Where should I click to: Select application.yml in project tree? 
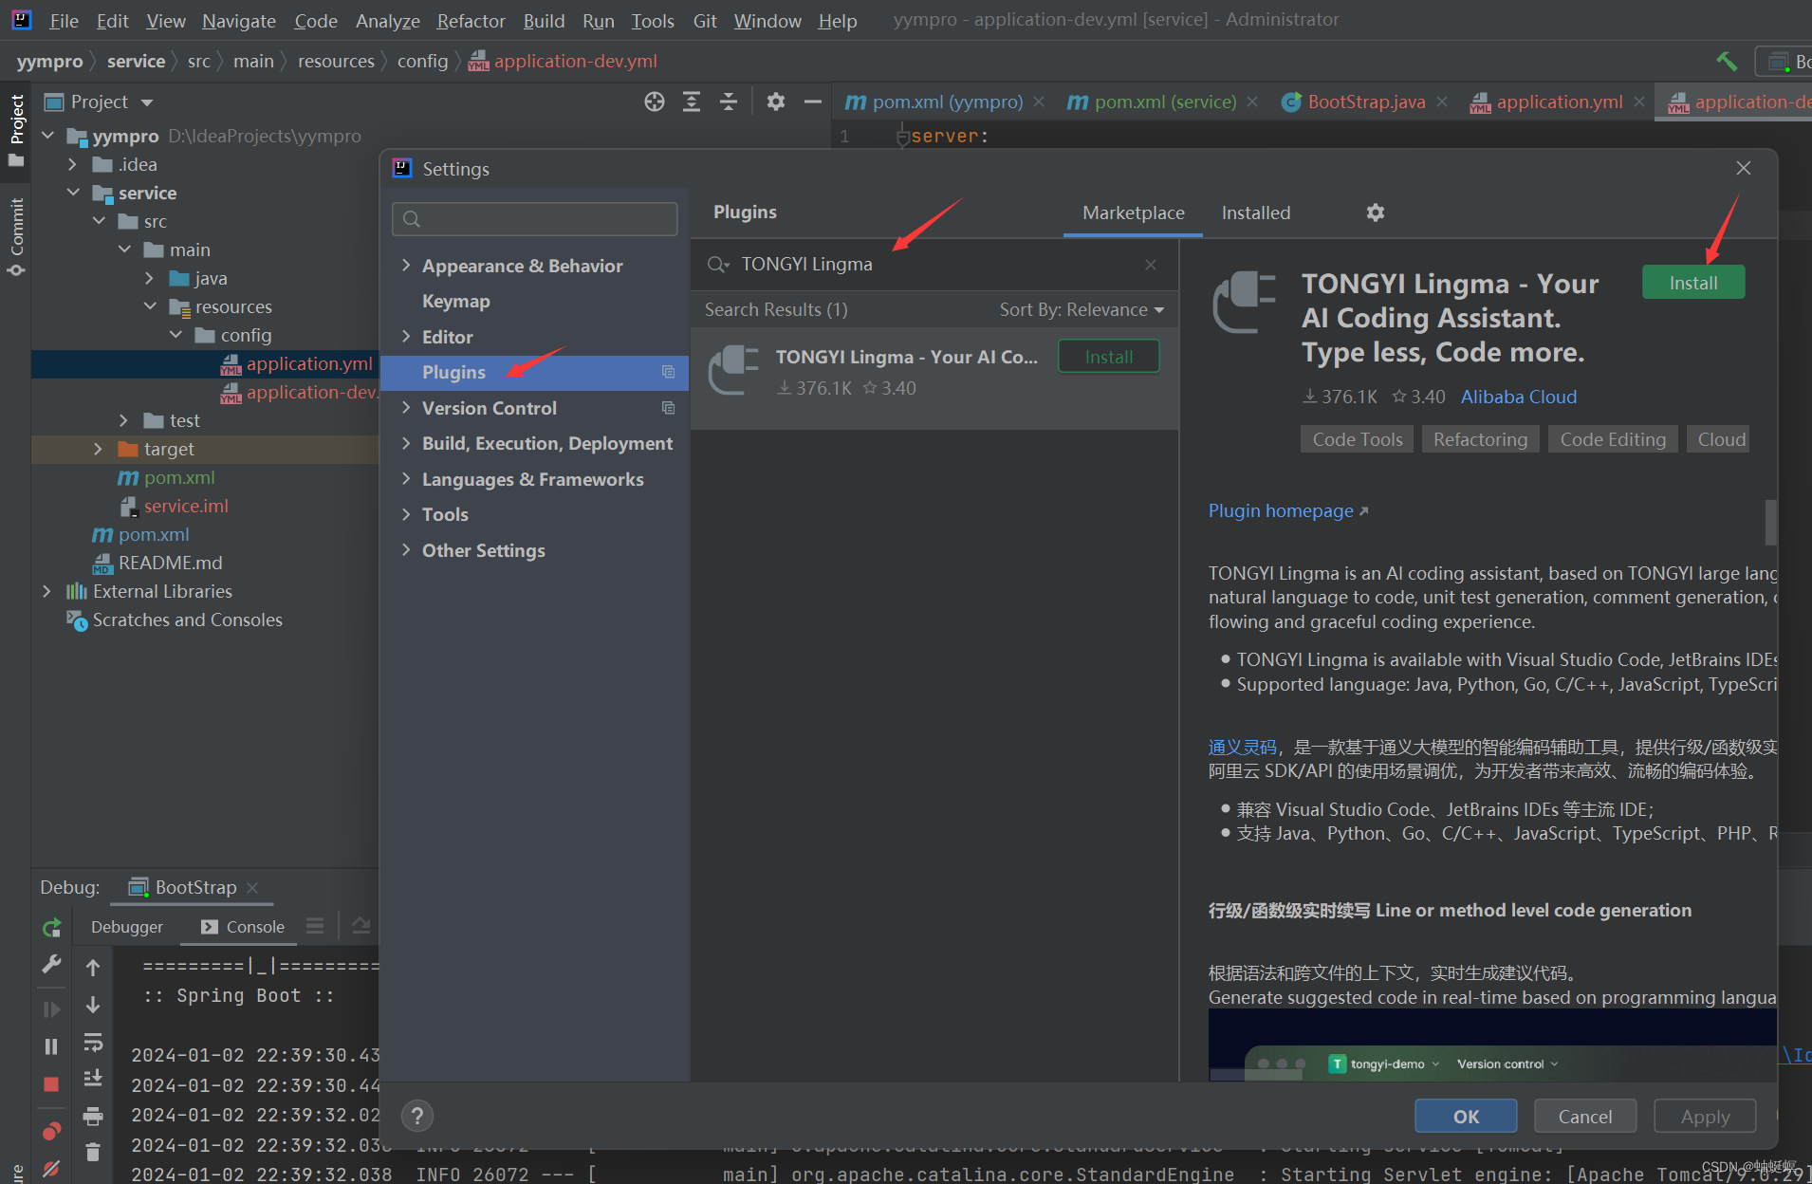click(x=309, y=363)
